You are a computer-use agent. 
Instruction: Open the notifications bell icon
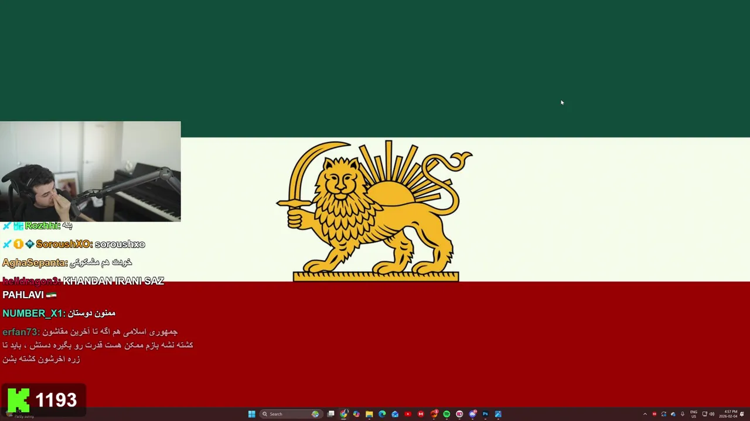tap(742, 414)
